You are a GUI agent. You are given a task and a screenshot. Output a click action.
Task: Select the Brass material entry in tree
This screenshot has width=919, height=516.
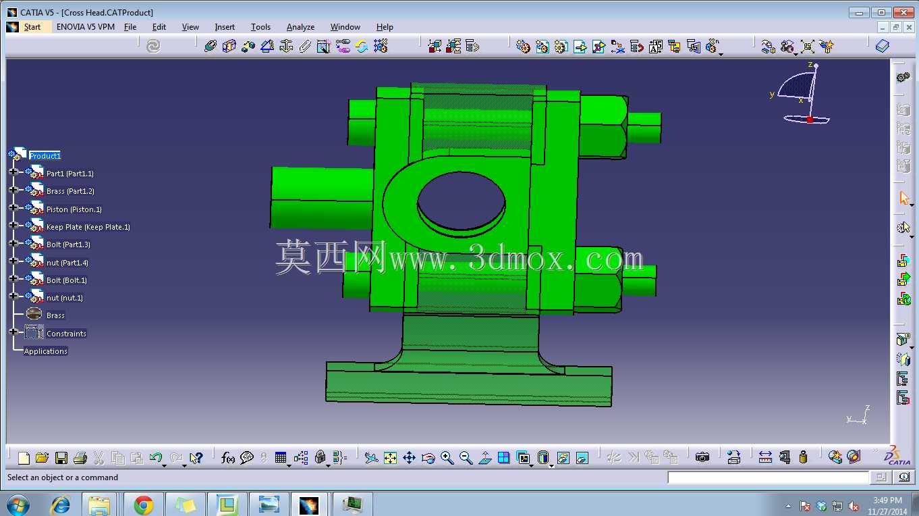55,315
